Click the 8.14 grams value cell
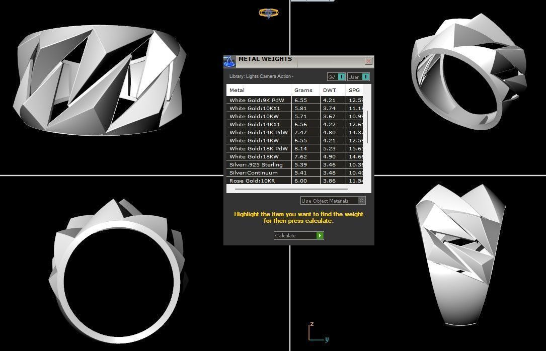 tap(305, 148)
